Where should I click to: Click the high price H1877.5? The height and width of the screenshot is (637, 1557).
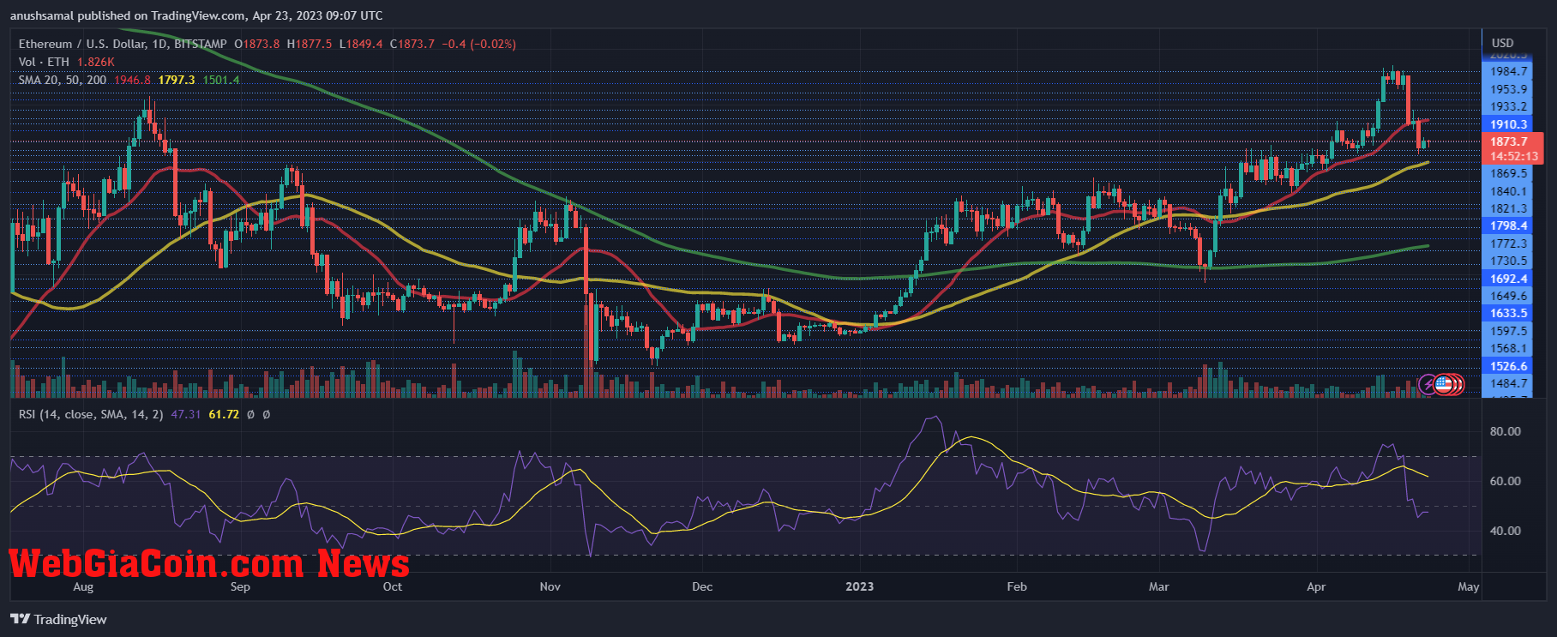click(x=310, y=44)
